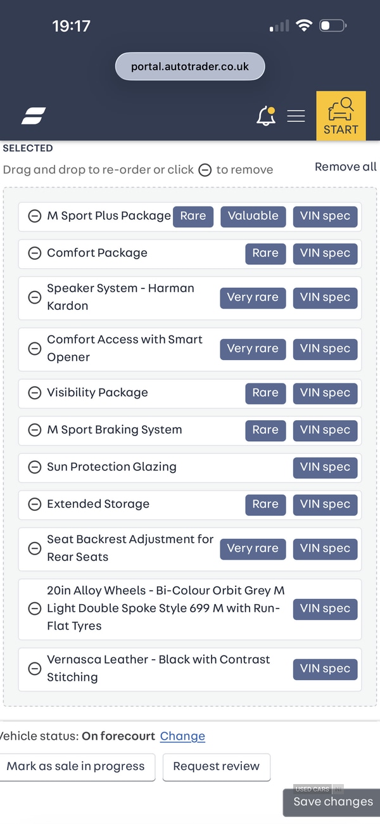Click Change vehicle status link
Screen dimensions: 380x824
tap(182, 736)
